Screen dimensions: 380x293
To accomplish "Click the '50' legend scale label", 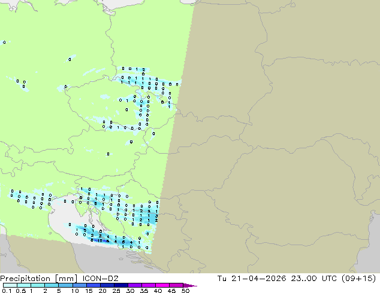I will (185, 291).
